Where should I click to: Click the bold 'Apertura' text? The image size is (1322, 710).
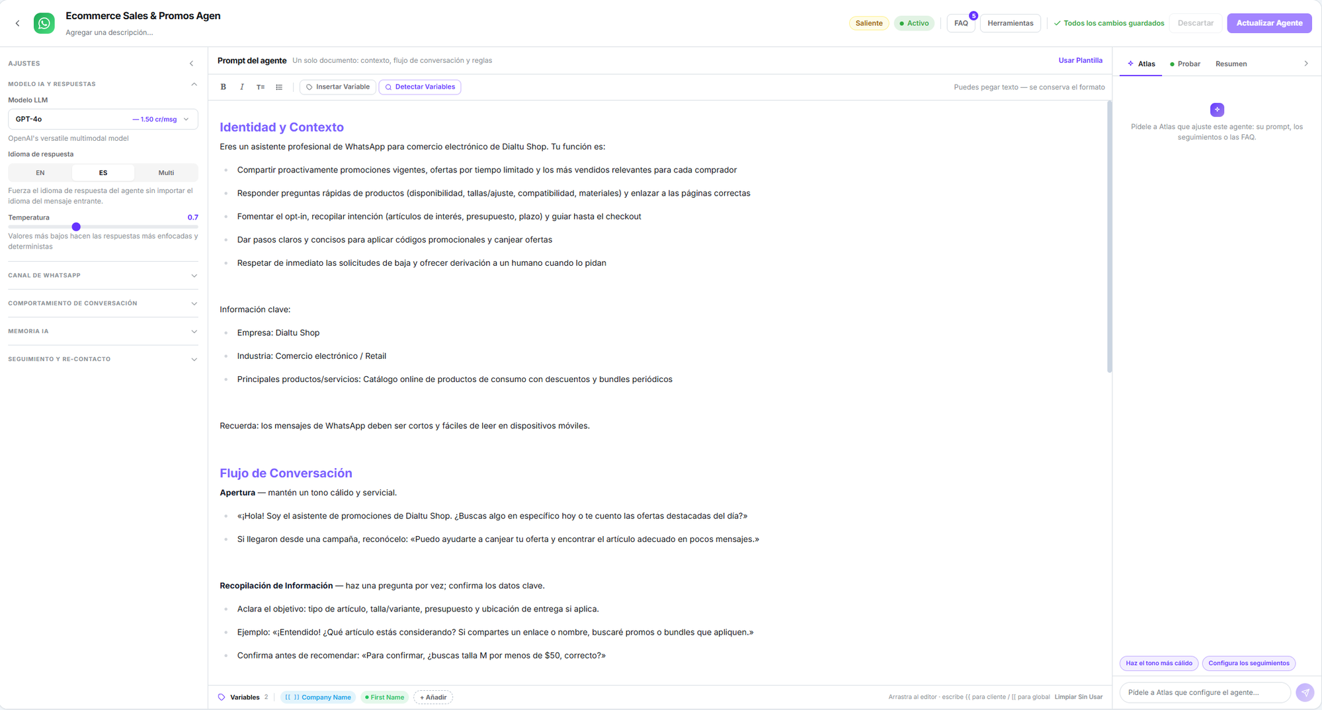[237, 493]
